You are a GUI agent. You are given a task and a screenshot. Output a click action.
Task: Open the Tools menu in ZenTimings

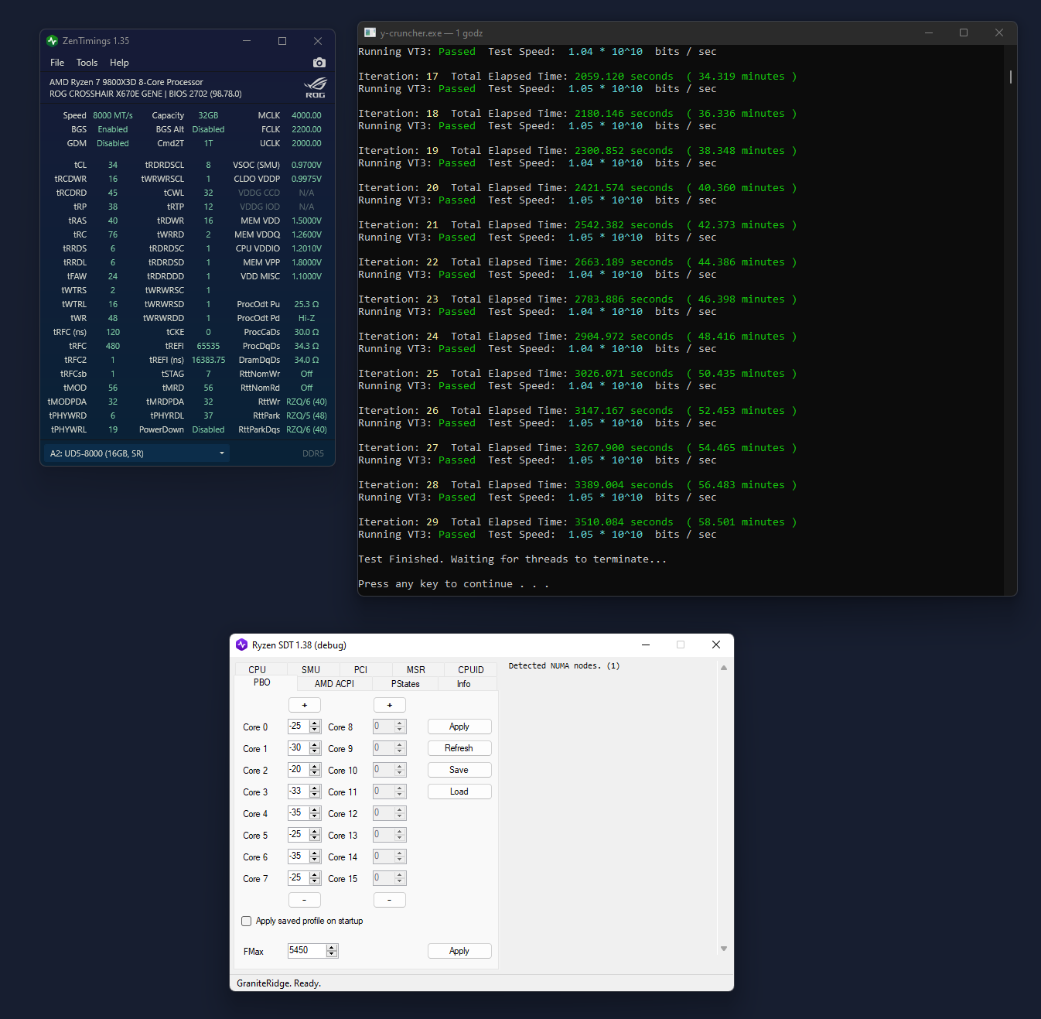[x=87, y=63]
